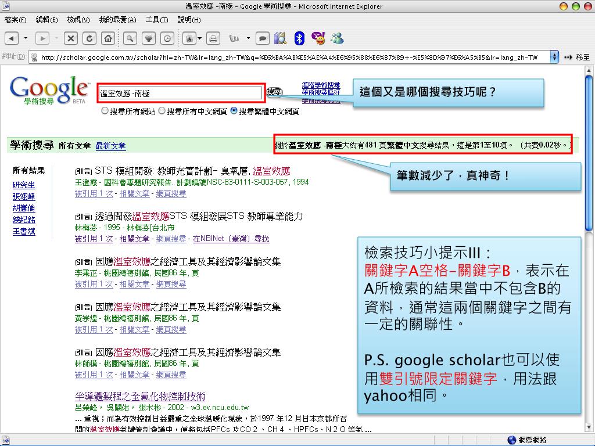Expand the Forward button history dropdown arrow
595x446 pixels.
(56, 38)
